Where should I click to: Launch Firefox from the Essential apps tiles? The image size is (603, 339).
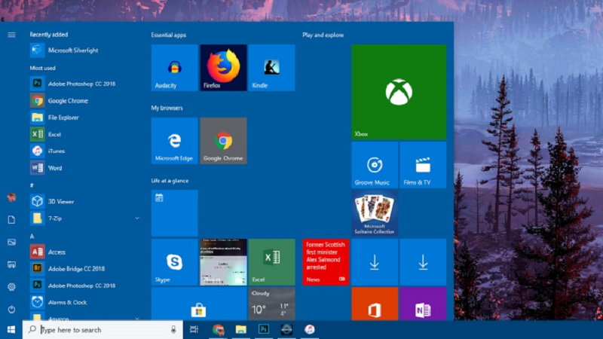(x=223, y=68)
